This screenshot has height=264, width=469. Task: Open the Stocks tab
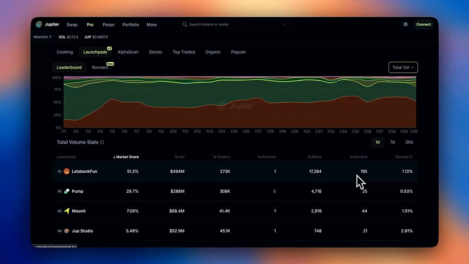[x=156, y=52]
